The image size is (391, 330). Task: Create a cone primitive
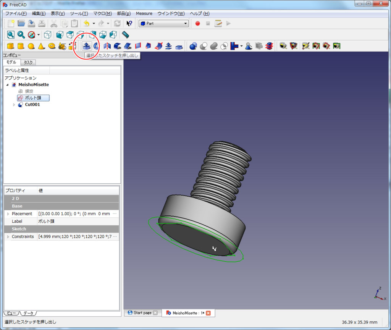pos(41,46)
